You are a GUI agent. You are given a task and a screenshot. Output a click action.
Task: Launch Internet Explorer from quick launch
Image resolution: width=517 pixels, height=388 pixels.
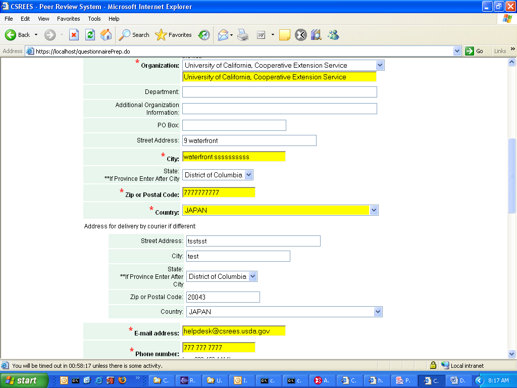point(98,380)
